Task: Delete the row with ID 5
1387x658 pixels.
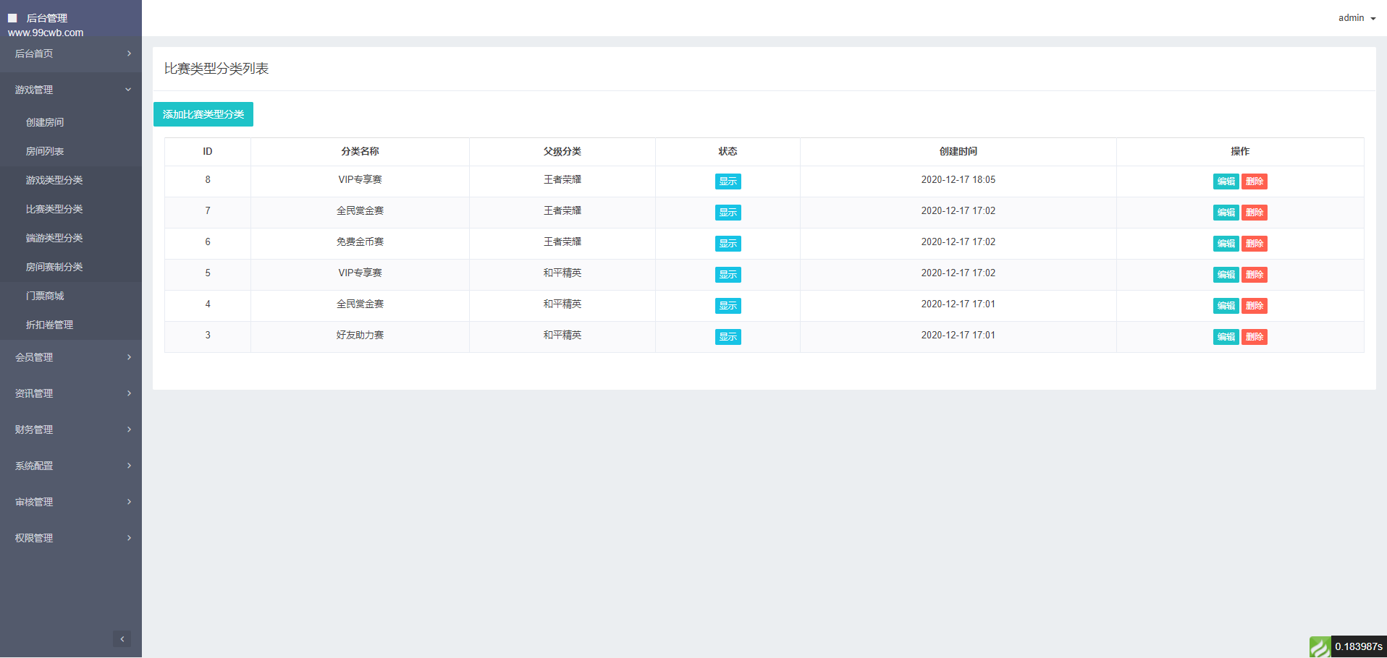Action: 1255,275
